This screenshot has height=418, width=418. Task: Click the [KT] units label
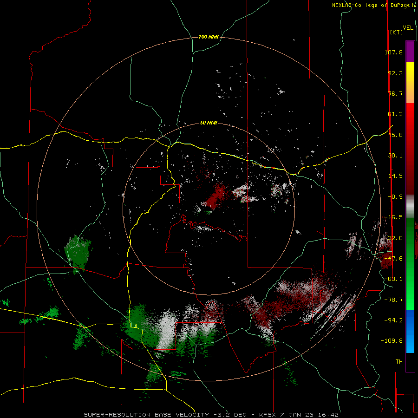[396, 32]
